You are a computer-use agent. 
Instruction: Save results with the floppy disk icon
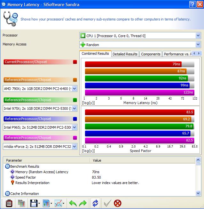pyautogui.click(x=34, y=204)
